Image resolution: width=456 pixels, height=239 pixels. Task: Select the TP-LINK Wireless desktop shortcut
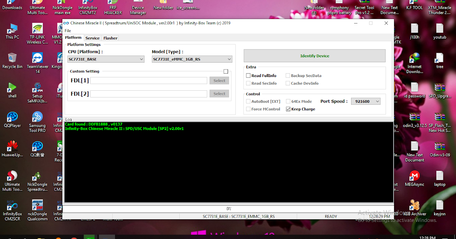pos(37,34)
